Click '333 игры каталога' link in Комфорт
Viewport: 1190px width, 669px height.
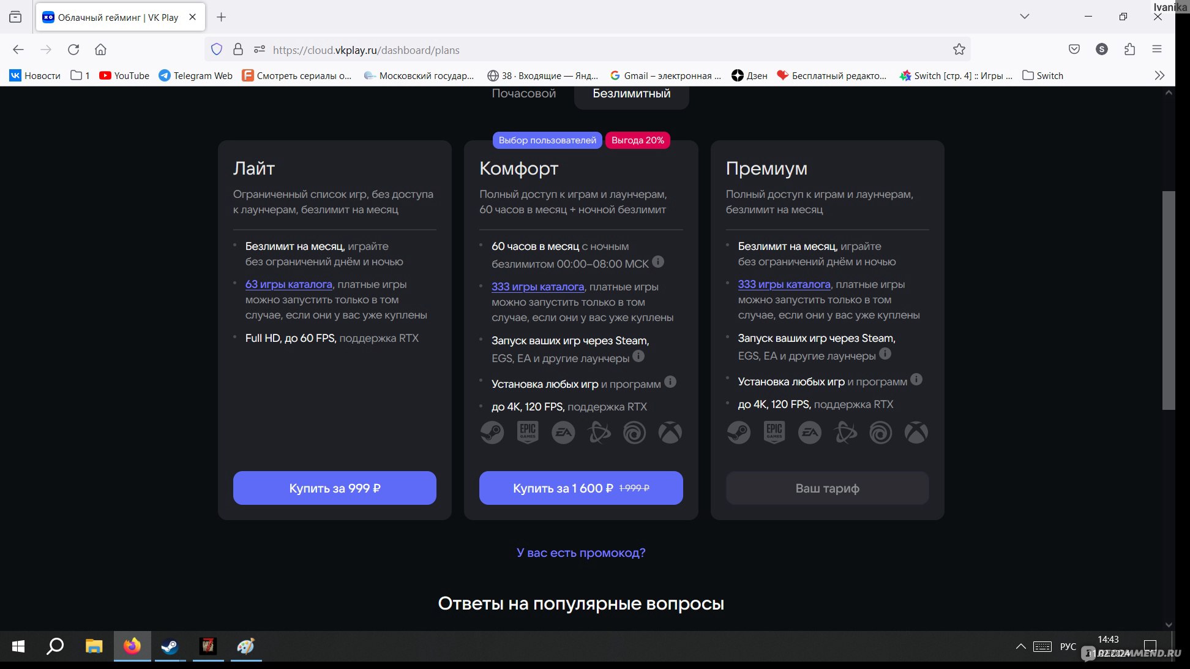pyautogui.click(x=537, y=286)
